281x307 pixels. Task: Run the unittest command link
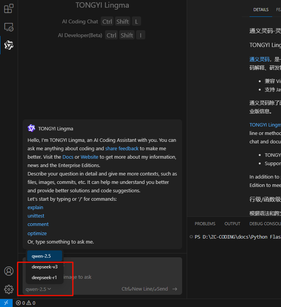click(x=36, y=216)
